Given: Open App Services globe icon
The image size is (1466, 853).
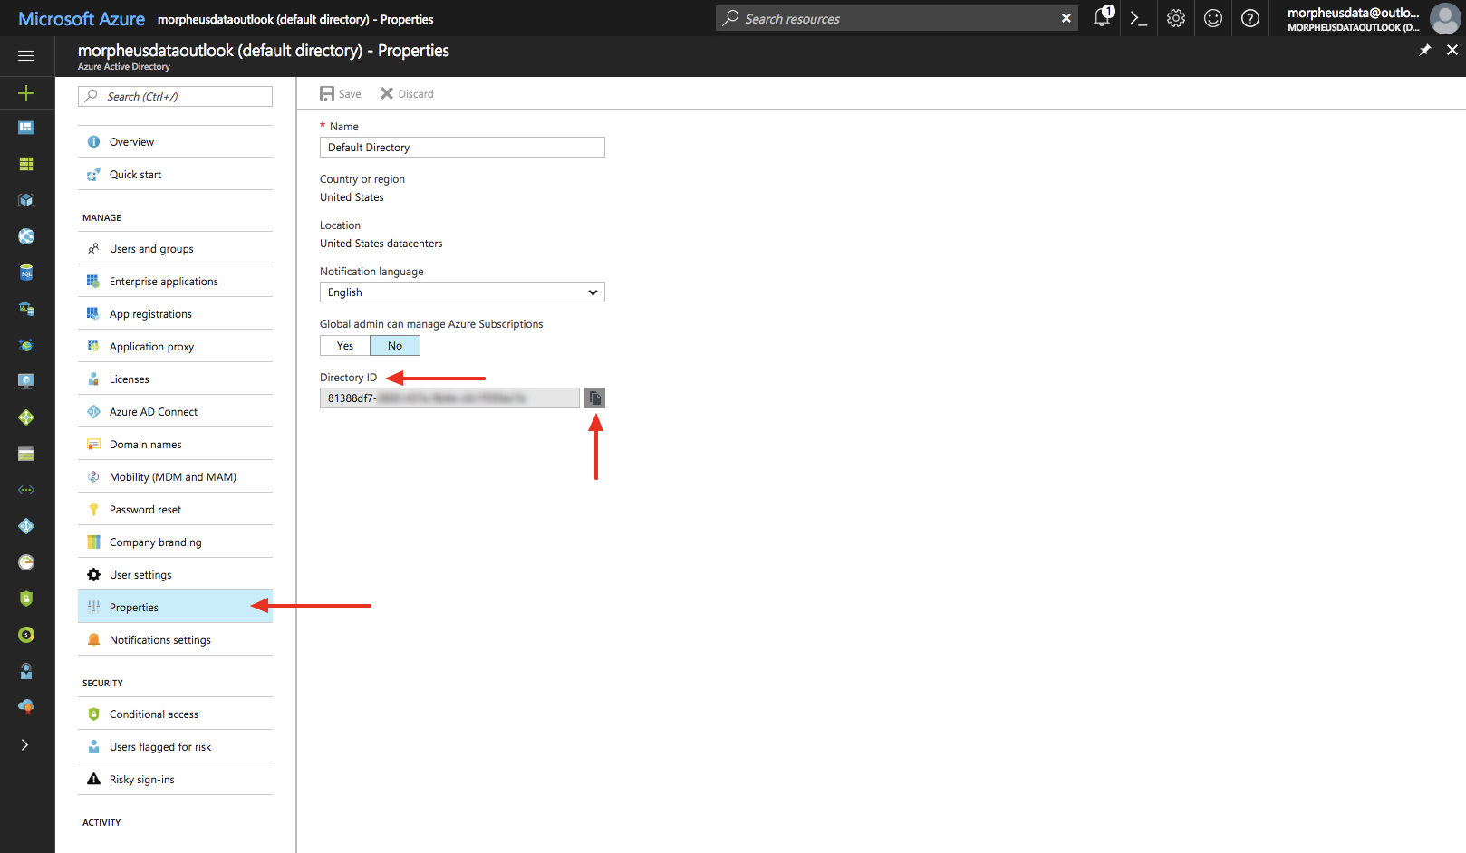Looking at the screenshot, I should pos(26,236).
